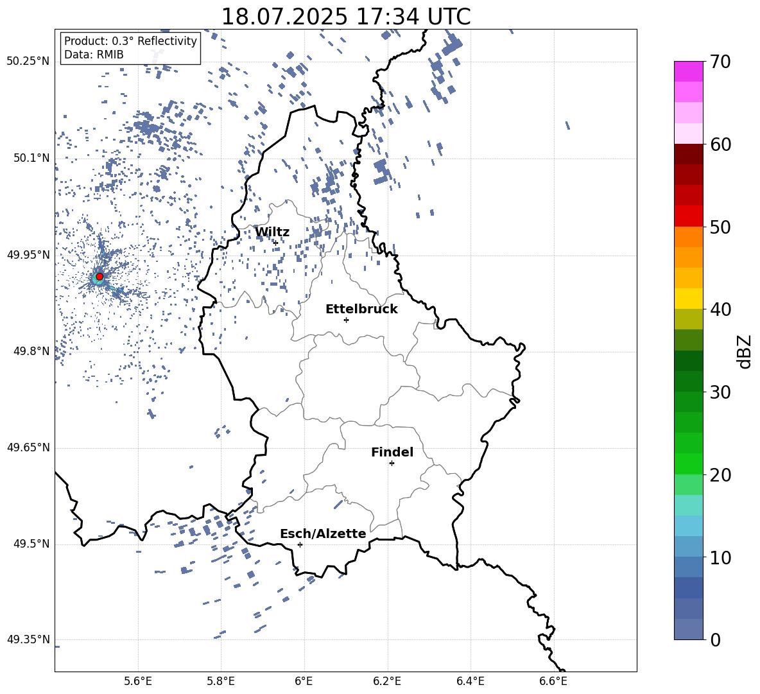Click the 49.35°N latitude label
760x694 pixels.
point(28,639)
